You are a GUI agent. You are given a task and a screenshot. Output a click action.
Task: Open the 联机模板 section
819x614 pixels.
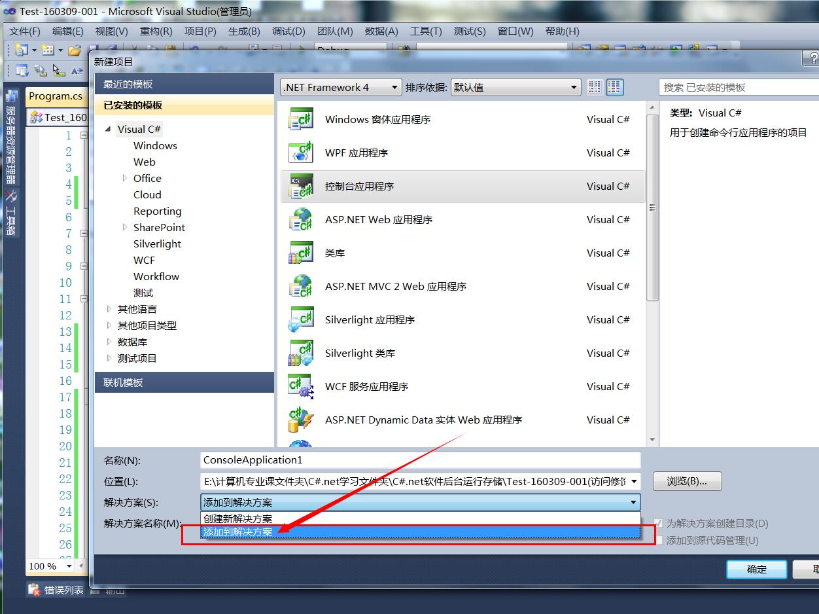[x=184, y=382]
